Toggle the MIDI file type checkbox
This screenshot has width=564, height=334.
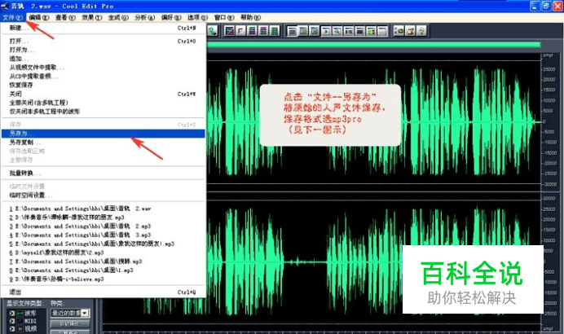(12, 321)
